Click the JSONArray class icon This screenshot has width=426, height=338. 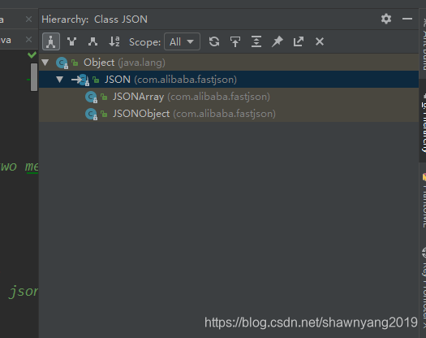[x=91, y=97]
